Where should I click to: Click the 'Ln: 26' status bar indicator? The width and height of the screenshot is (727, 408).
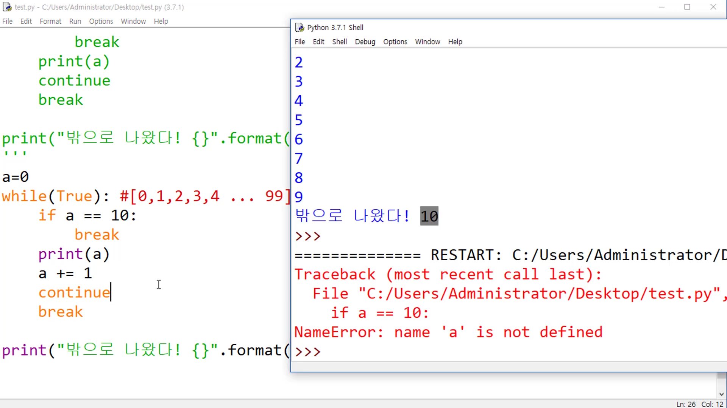(x=686, y=404)
